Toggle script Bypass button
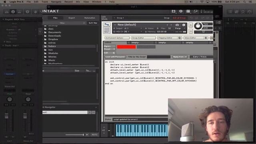 pos(109,46)
